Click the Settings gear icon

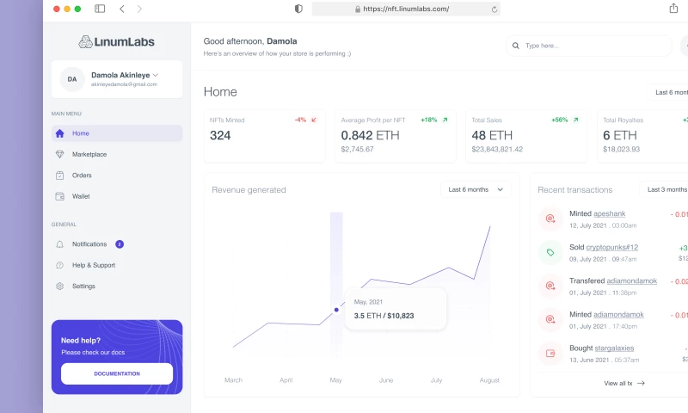pyautogui.click(x=59, y=287)
